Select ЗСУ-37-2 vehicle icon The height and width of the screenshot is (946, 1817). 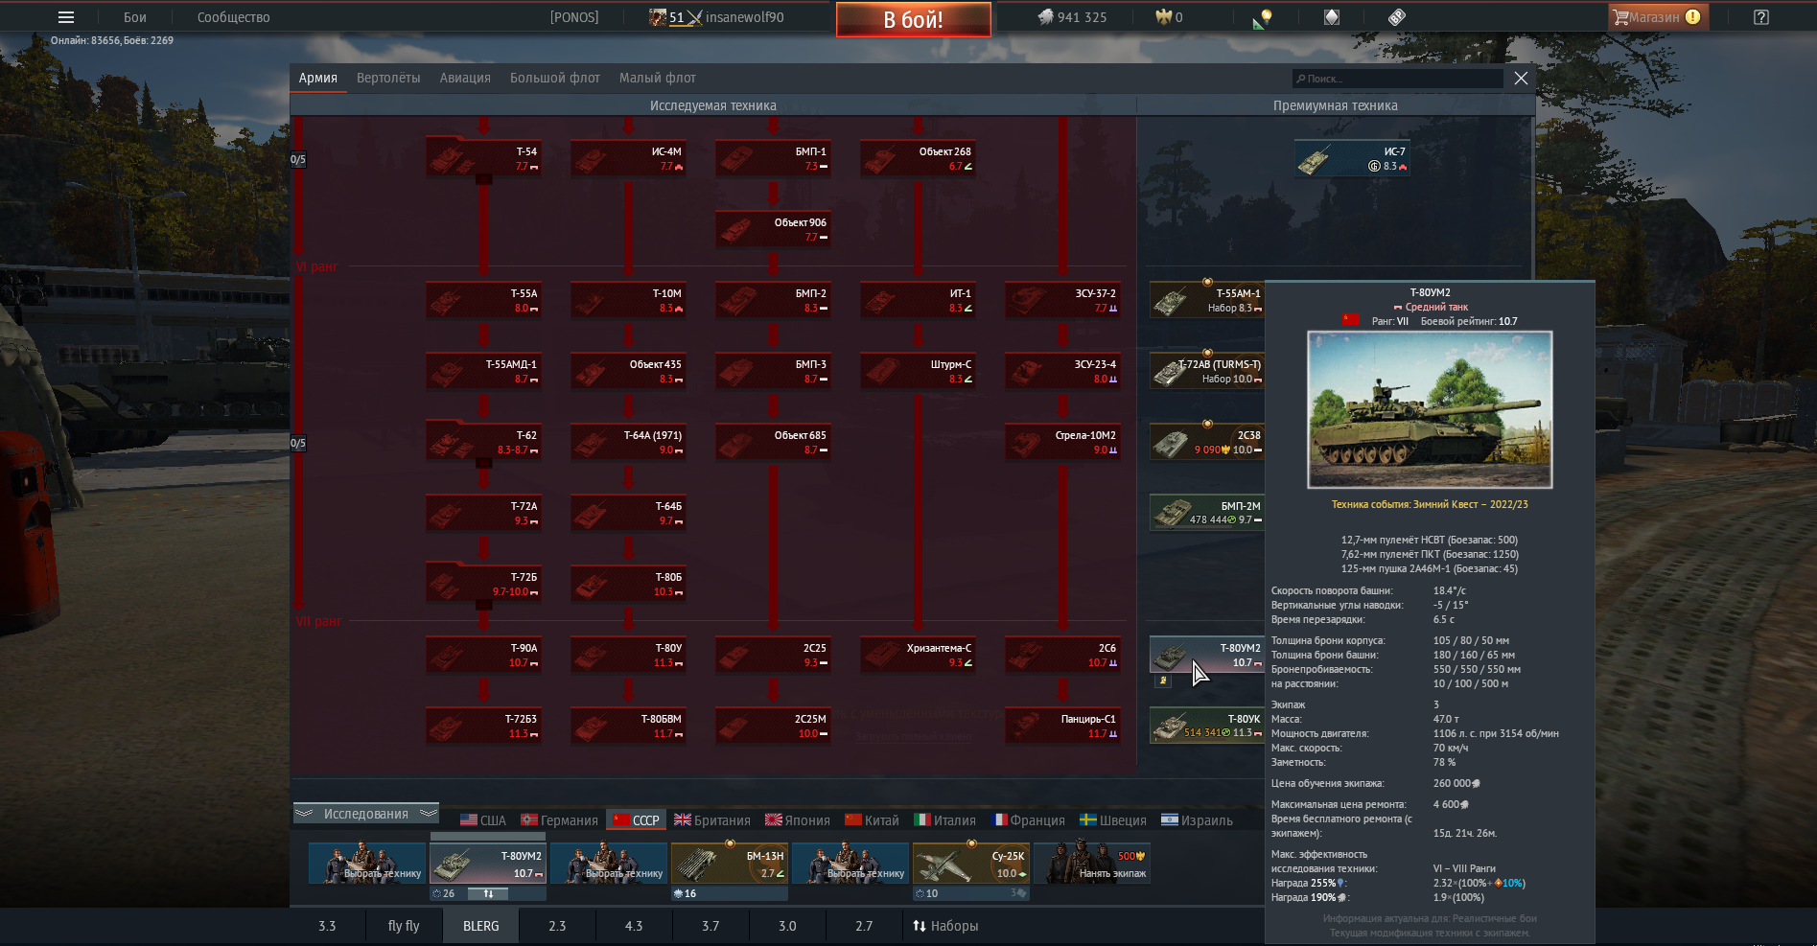tap(1062, 300)
